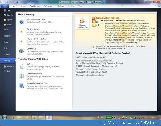The image size is (161, 126).
Task: Click the taskbar clock showing 18:43
Action: pyautogui.click(x=153, y=118)
